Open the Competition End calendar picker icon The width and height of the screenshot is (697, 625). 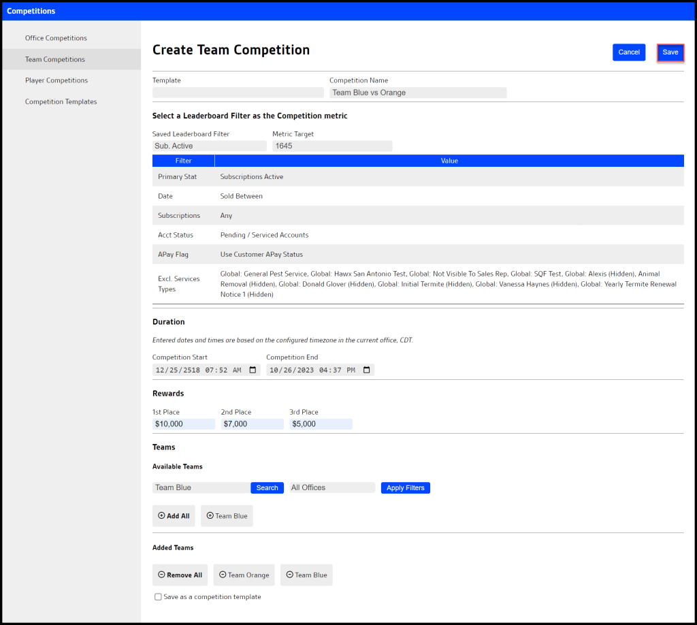366,370
